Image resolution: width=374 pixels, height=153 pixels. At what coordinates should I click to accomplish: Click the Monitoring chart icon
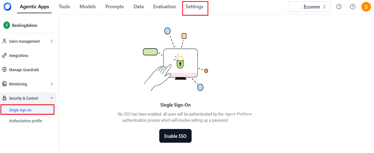click(4, 84)
